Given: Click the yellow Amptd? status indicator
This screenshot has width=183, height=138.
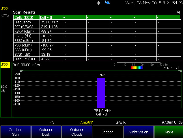Looking at the screenshot, I should (87, 122).
